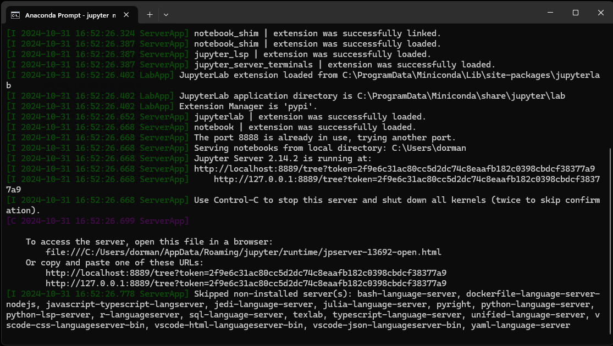Open the new tab profile dropdown chevron
The image size is (613, 346).
pos(165,15)
